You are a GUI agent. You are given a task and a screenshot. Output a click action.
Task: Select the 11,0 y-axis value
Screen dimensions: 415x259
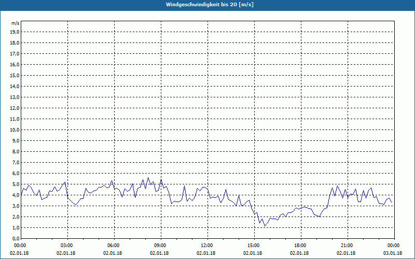pyautogui.click(x=15, y=119)
